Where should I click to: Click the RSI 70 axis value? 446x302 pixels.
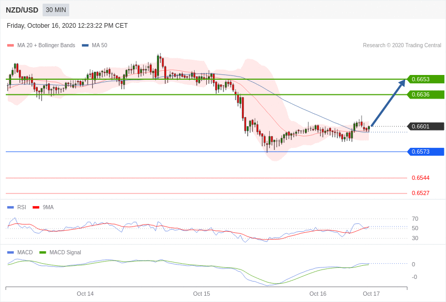pos(415,219)
